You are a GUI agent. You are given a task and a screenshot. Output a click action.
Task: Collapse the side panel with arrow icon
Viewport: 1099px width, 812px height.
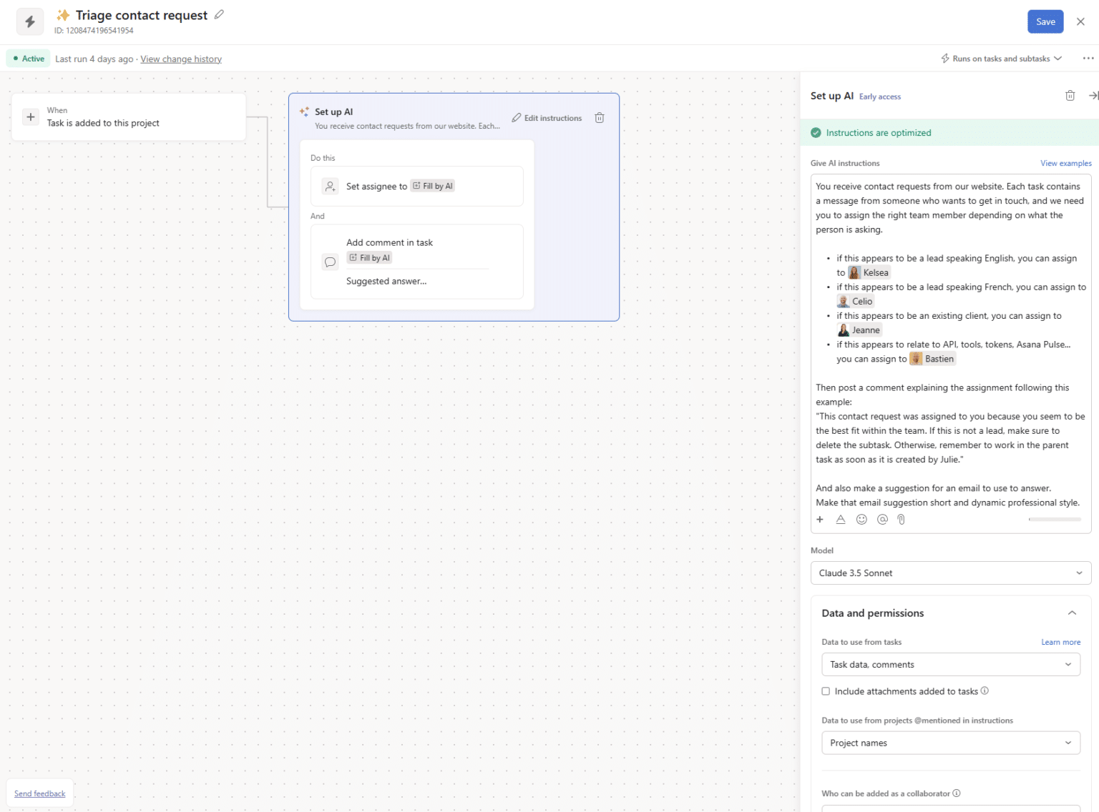click(1093, 95)
